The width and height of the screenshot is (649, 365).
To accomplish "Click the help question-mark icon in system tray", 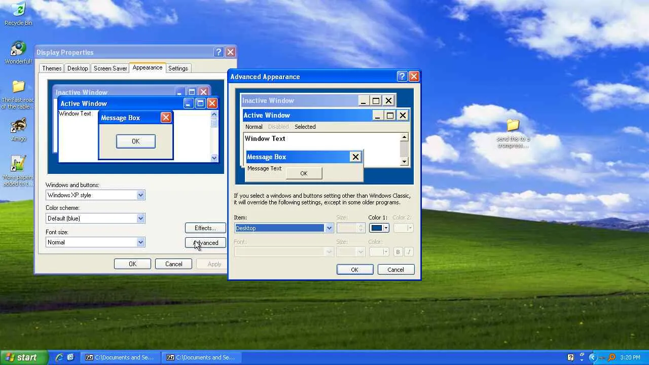I will (x=570, y=357).
